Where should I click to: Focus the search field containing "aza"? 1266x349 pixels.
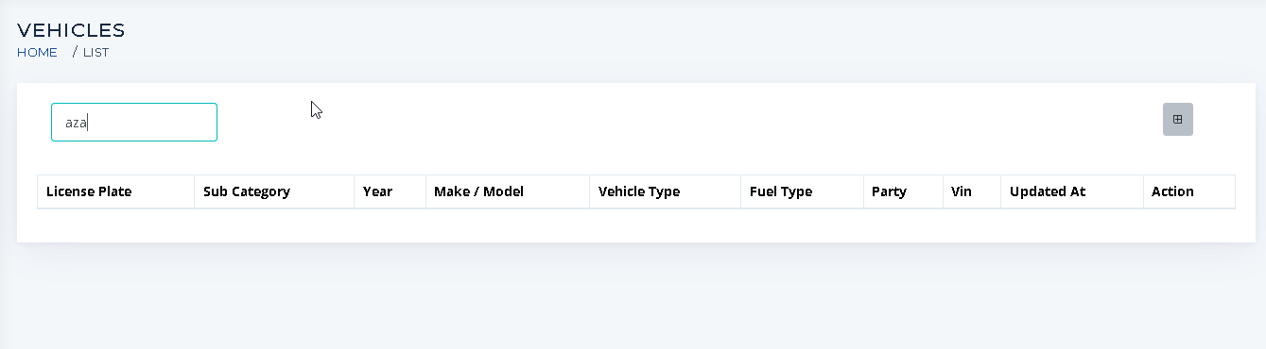[134, 122]
